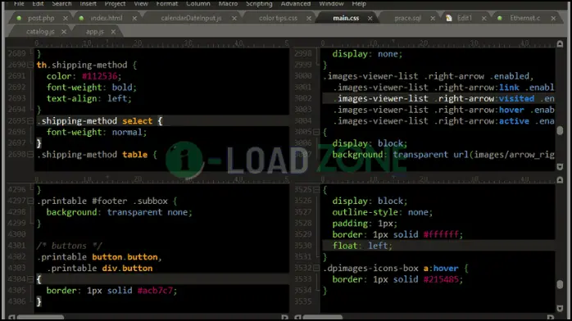Viewport: 572px width, 321px height.
Task: Open the Column menu
Action: (x=198, y=3)
